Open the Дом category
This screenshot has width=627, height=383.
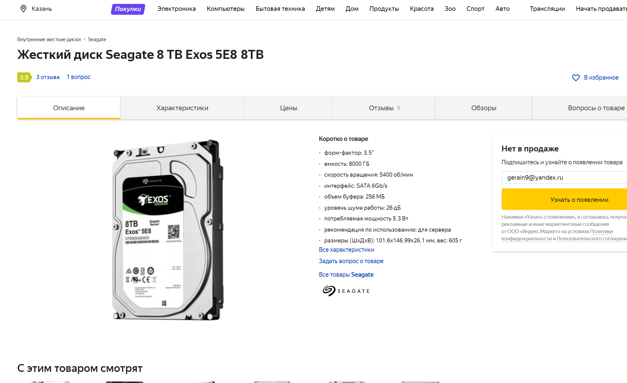tap(352, 9)
